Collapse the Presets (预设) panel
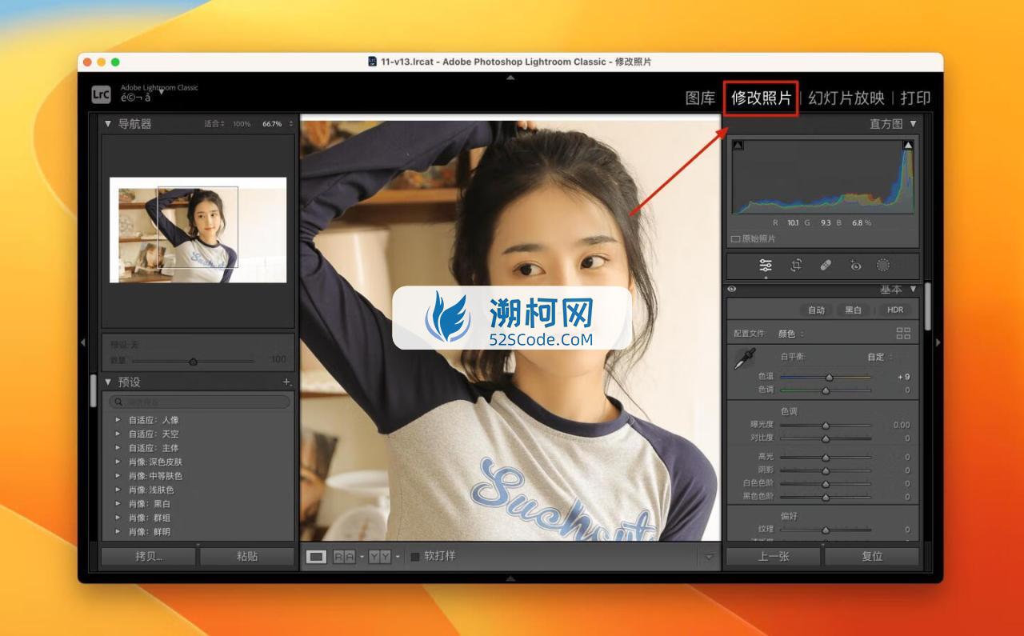Viewport: 1024px width, 636px height. (108, 382)
